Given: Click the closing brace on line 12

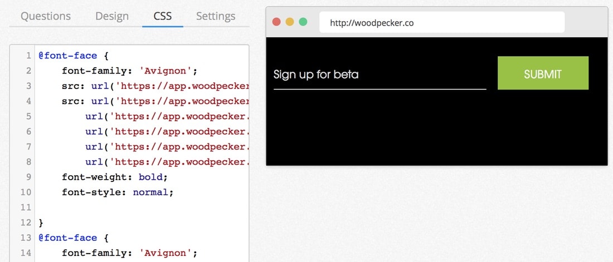Looking at the screenshot, I should pyautogui.click(x=41, y=223).
